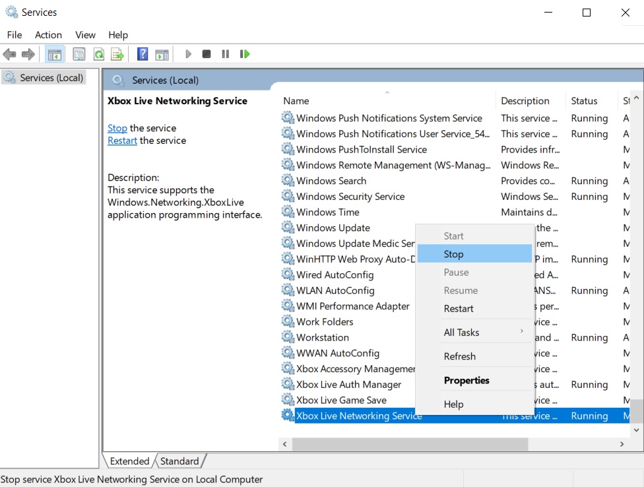Image resolution: width=644 pixels, height=487 pixels.
Task: Click horizontal scrollbar right arrow
Action: (x=622, y=444)
